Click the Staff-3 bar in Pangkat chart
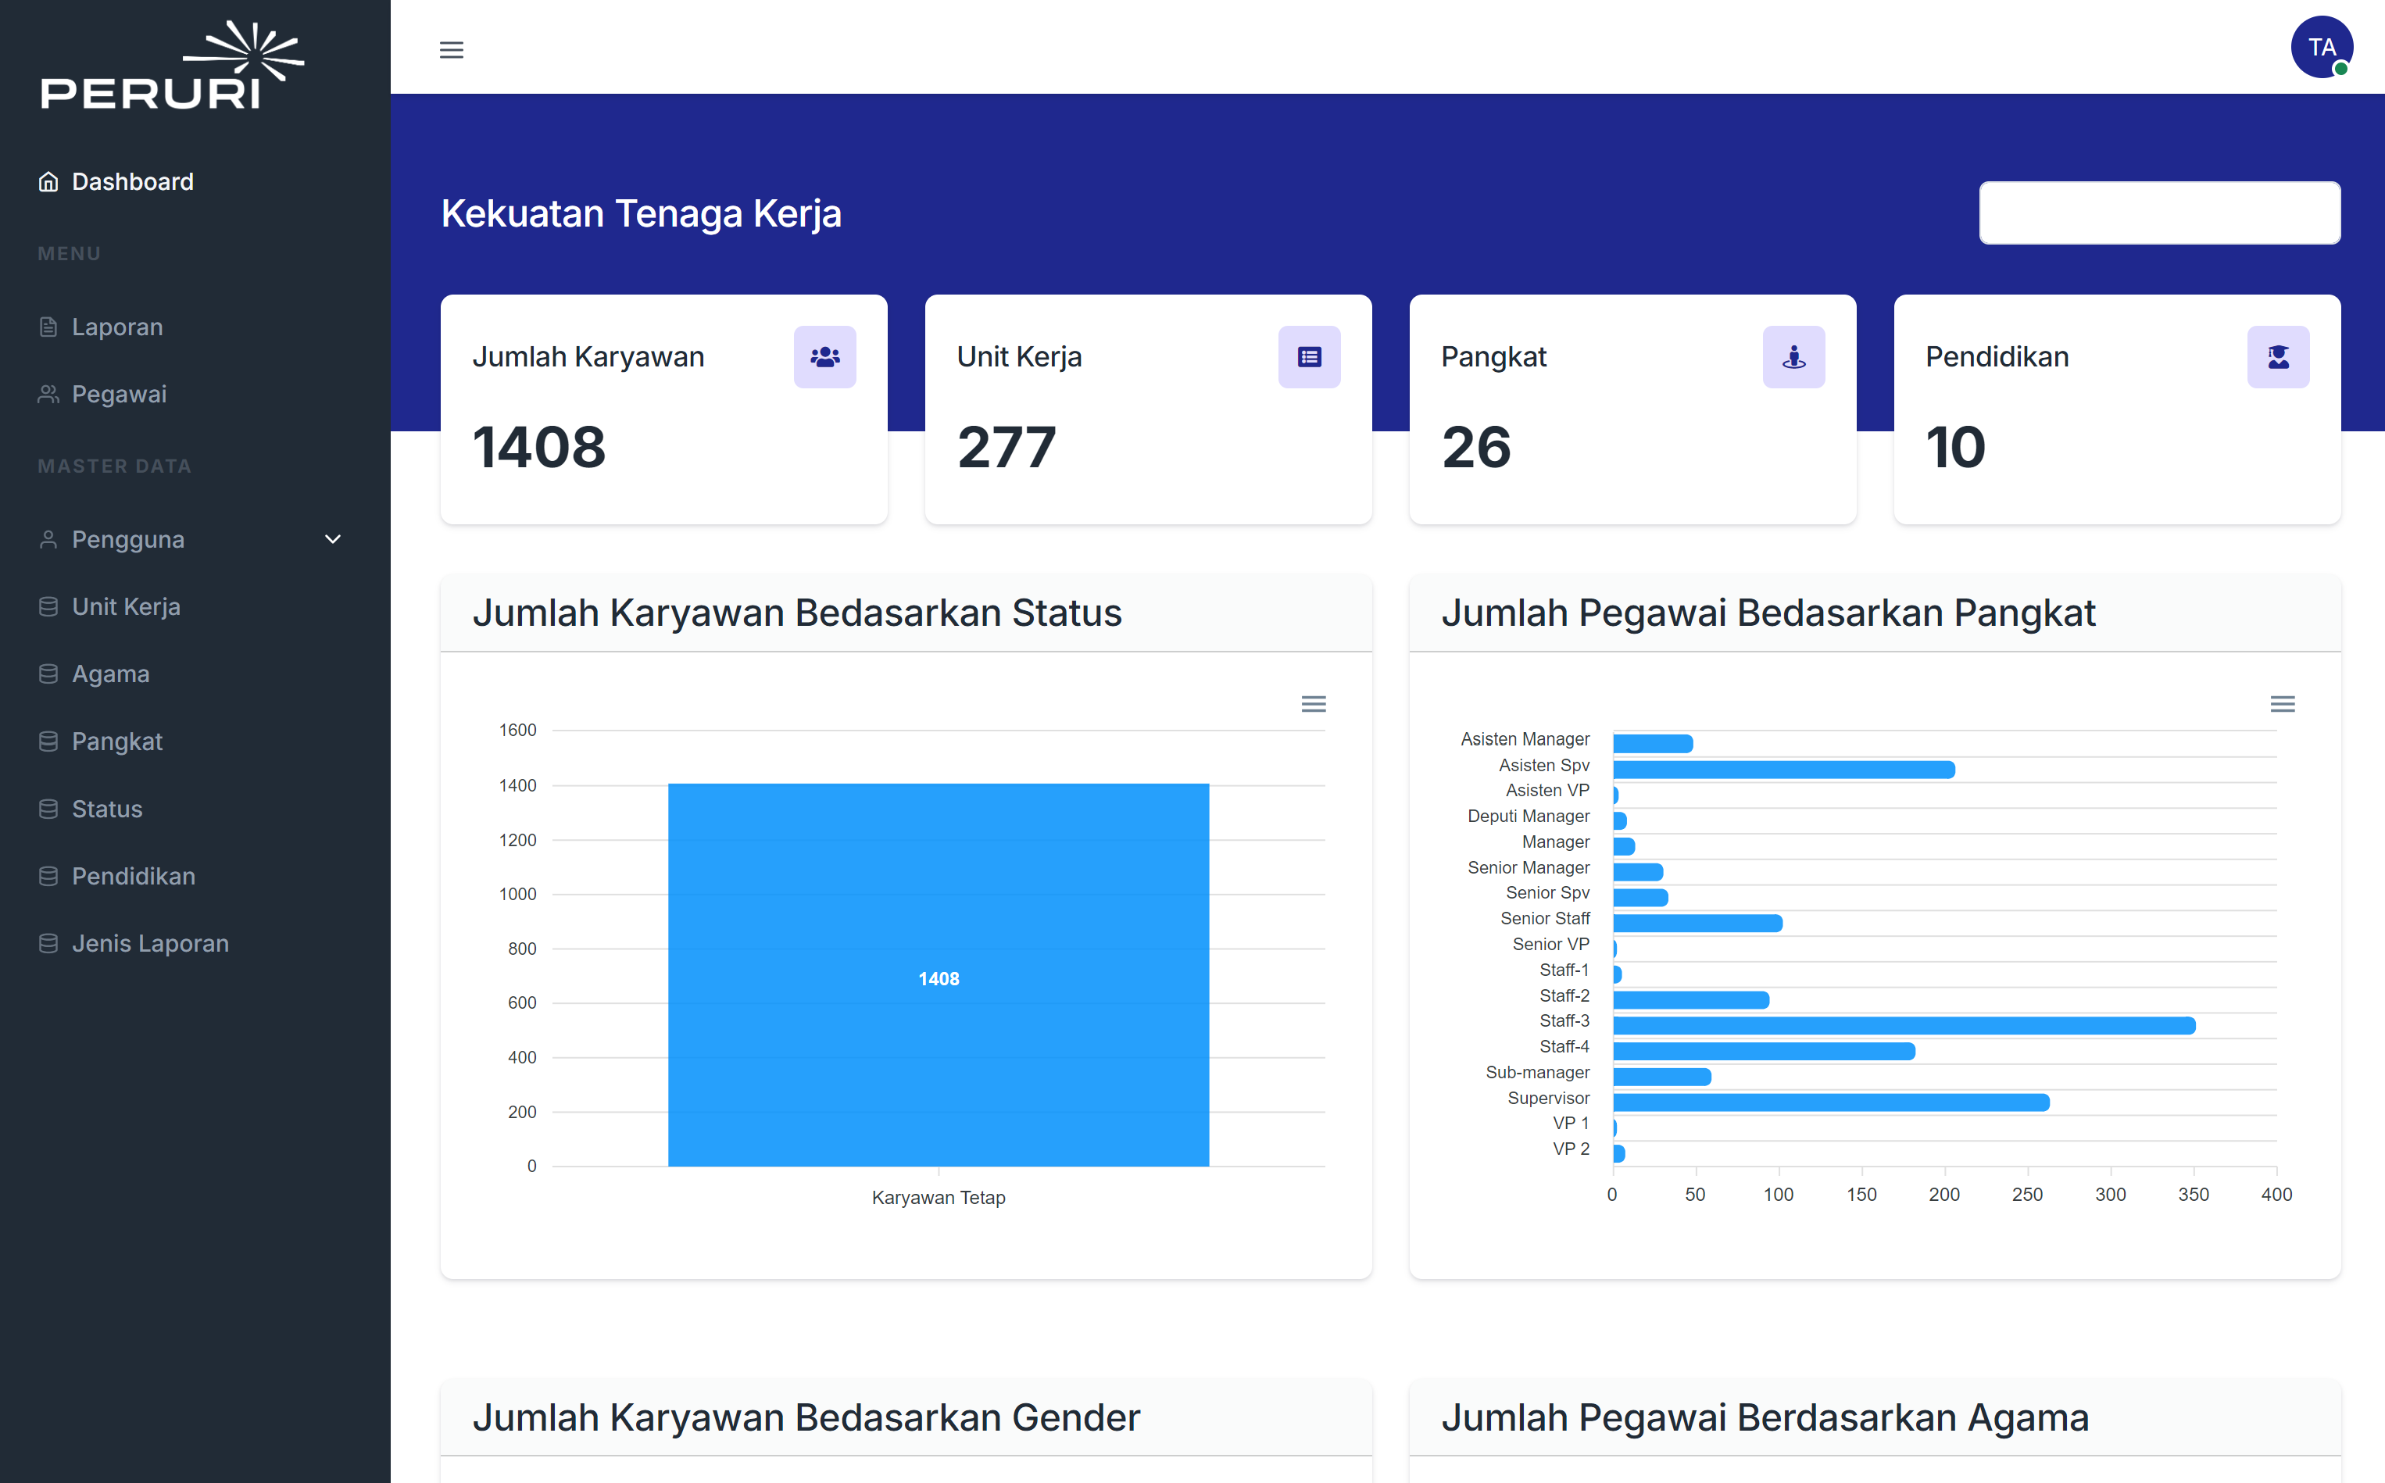 [1904, 1025]
